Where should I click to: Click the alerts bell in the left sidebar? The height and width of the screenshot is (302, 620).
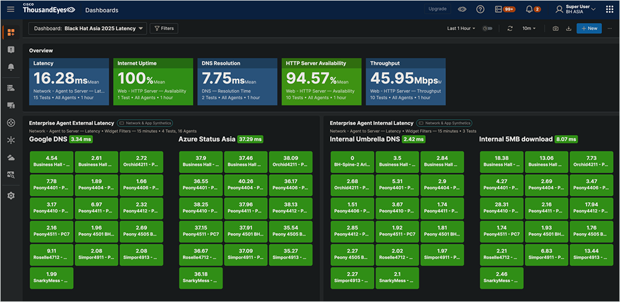click(x=11, y=67)
